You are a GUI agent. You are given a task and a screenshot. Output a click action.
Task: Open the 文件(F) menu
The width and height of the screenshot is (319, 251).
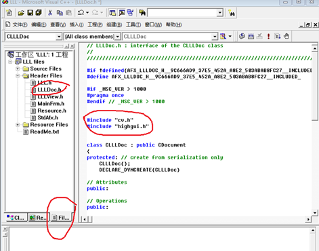20,24
